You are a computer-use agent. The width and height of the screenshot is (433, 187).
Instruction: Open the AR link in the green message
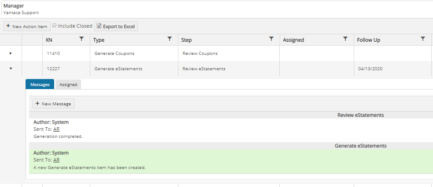[56, 160]
